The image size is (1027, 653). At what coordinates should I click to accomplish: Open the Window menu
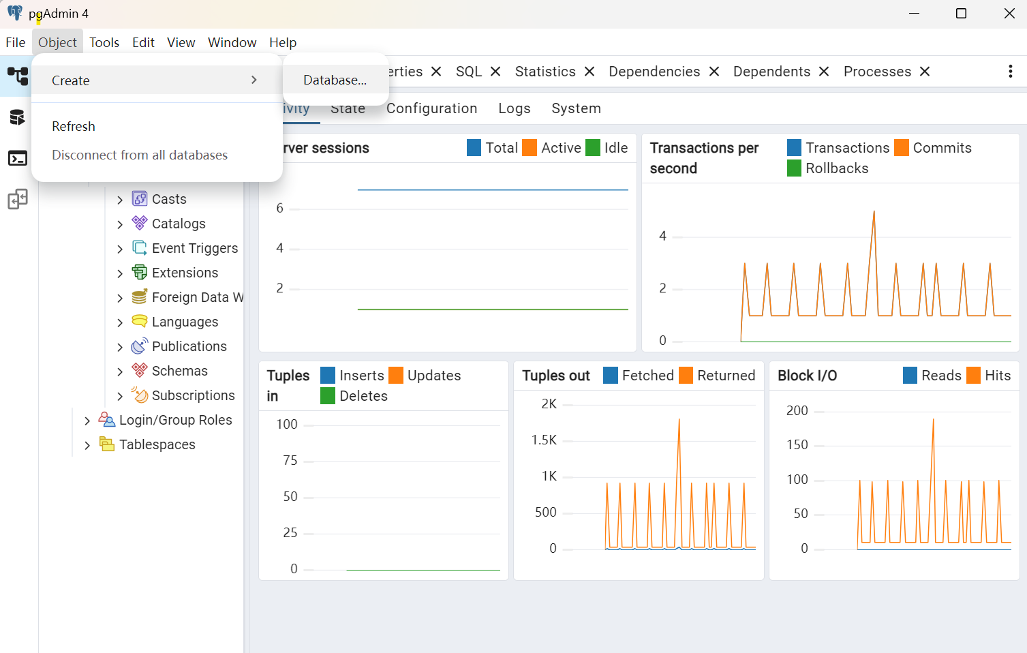(x=232, y=42)
